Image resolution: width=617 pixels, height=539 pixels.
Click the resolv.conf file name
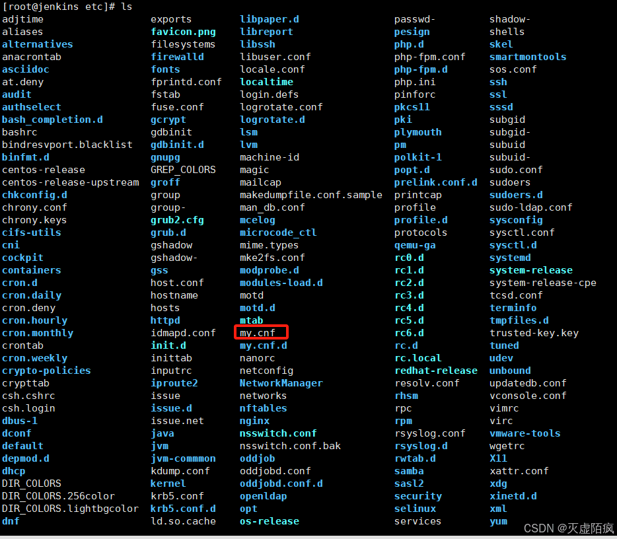[x=427, y=383]
